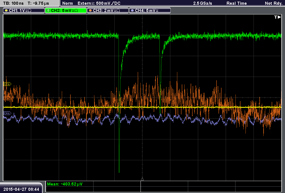The height and width of the screenshot is (193, 285).
Task: Click the trigger level T arrow marker
Action: (x=277, y=17)
